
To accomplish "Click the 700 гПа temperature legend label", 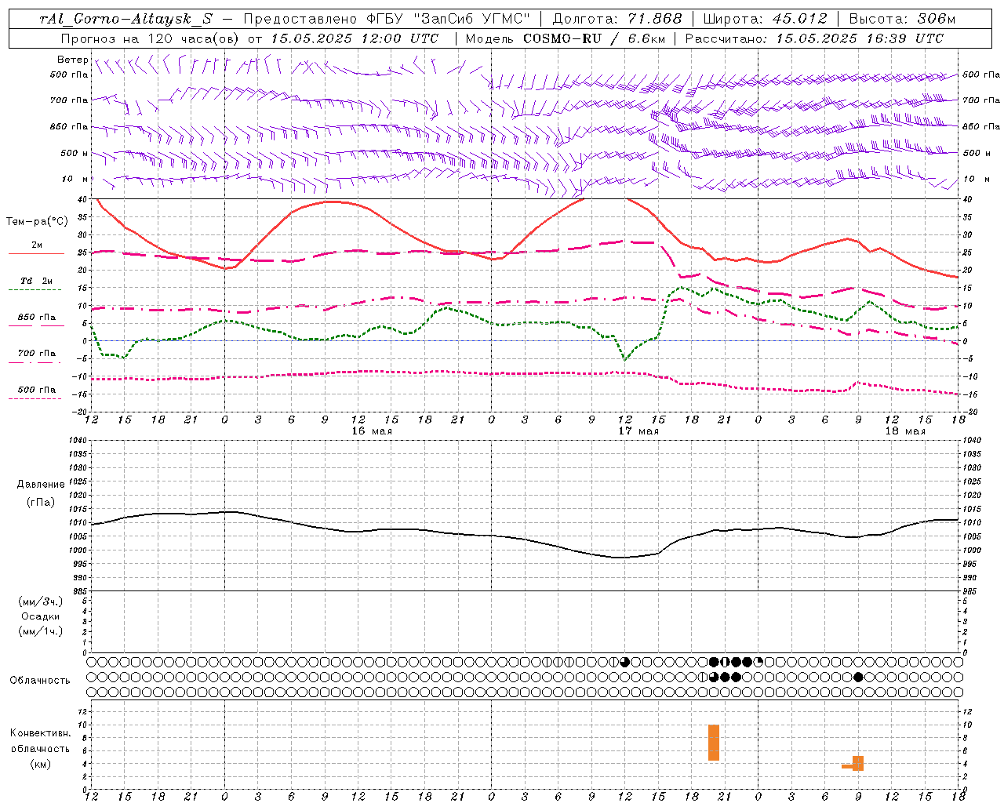I will (37, 354).
